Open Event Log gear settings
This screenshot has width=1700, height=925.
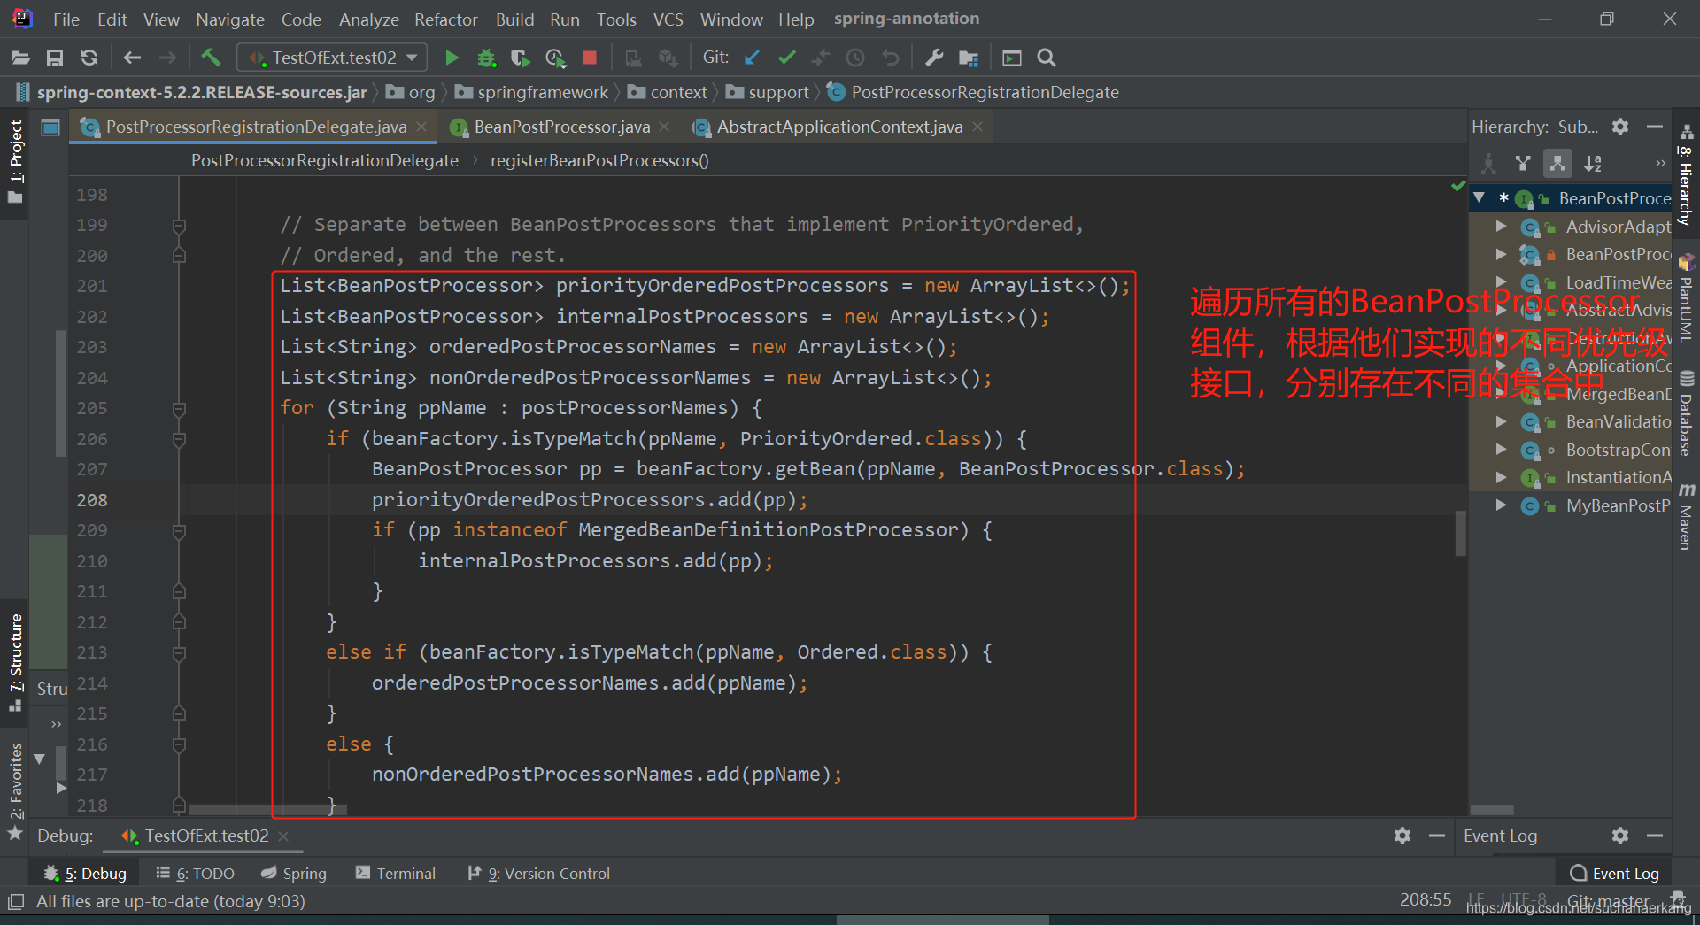(1620, 836)
